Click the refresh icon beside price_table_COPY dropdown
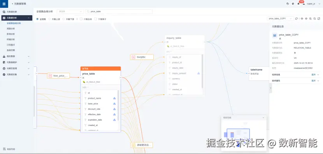The width and height of the screenshot is (323, 154). tap(297, 19)
